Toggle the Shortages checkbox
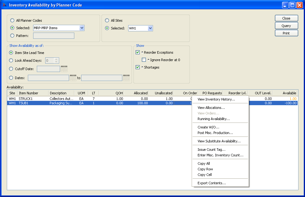Screen dimensions: 305x197 coord(138,67)
